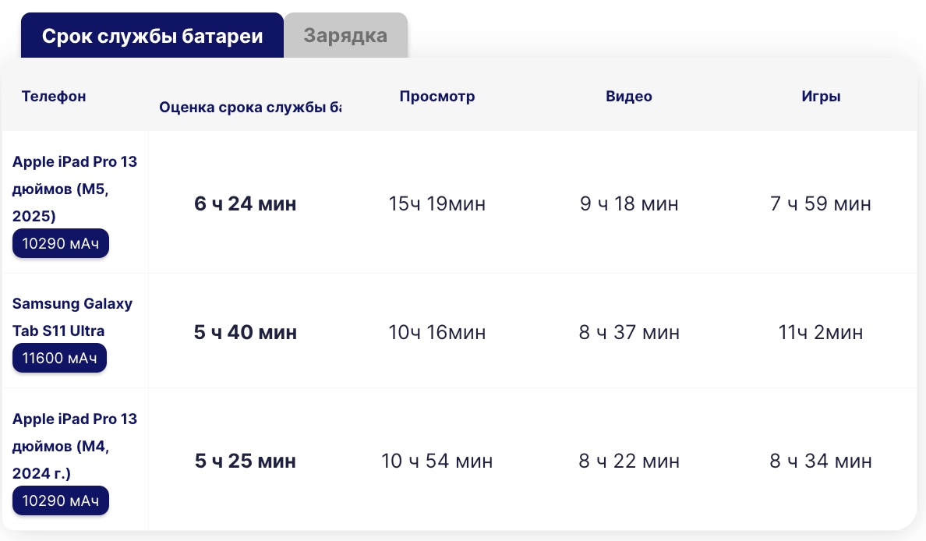Click the 10290 мАч badge for iPad M4
The width and height of the screenshot is (926, 541).
(61, 501)
